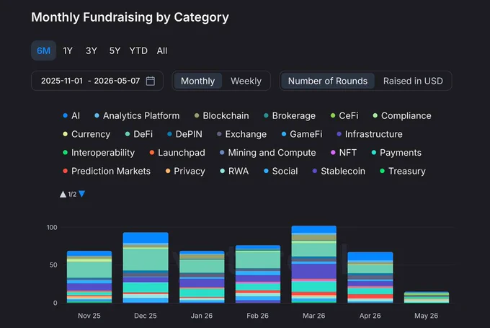
Task: Select the 3Y time range tab
Action: click(92, 50)
